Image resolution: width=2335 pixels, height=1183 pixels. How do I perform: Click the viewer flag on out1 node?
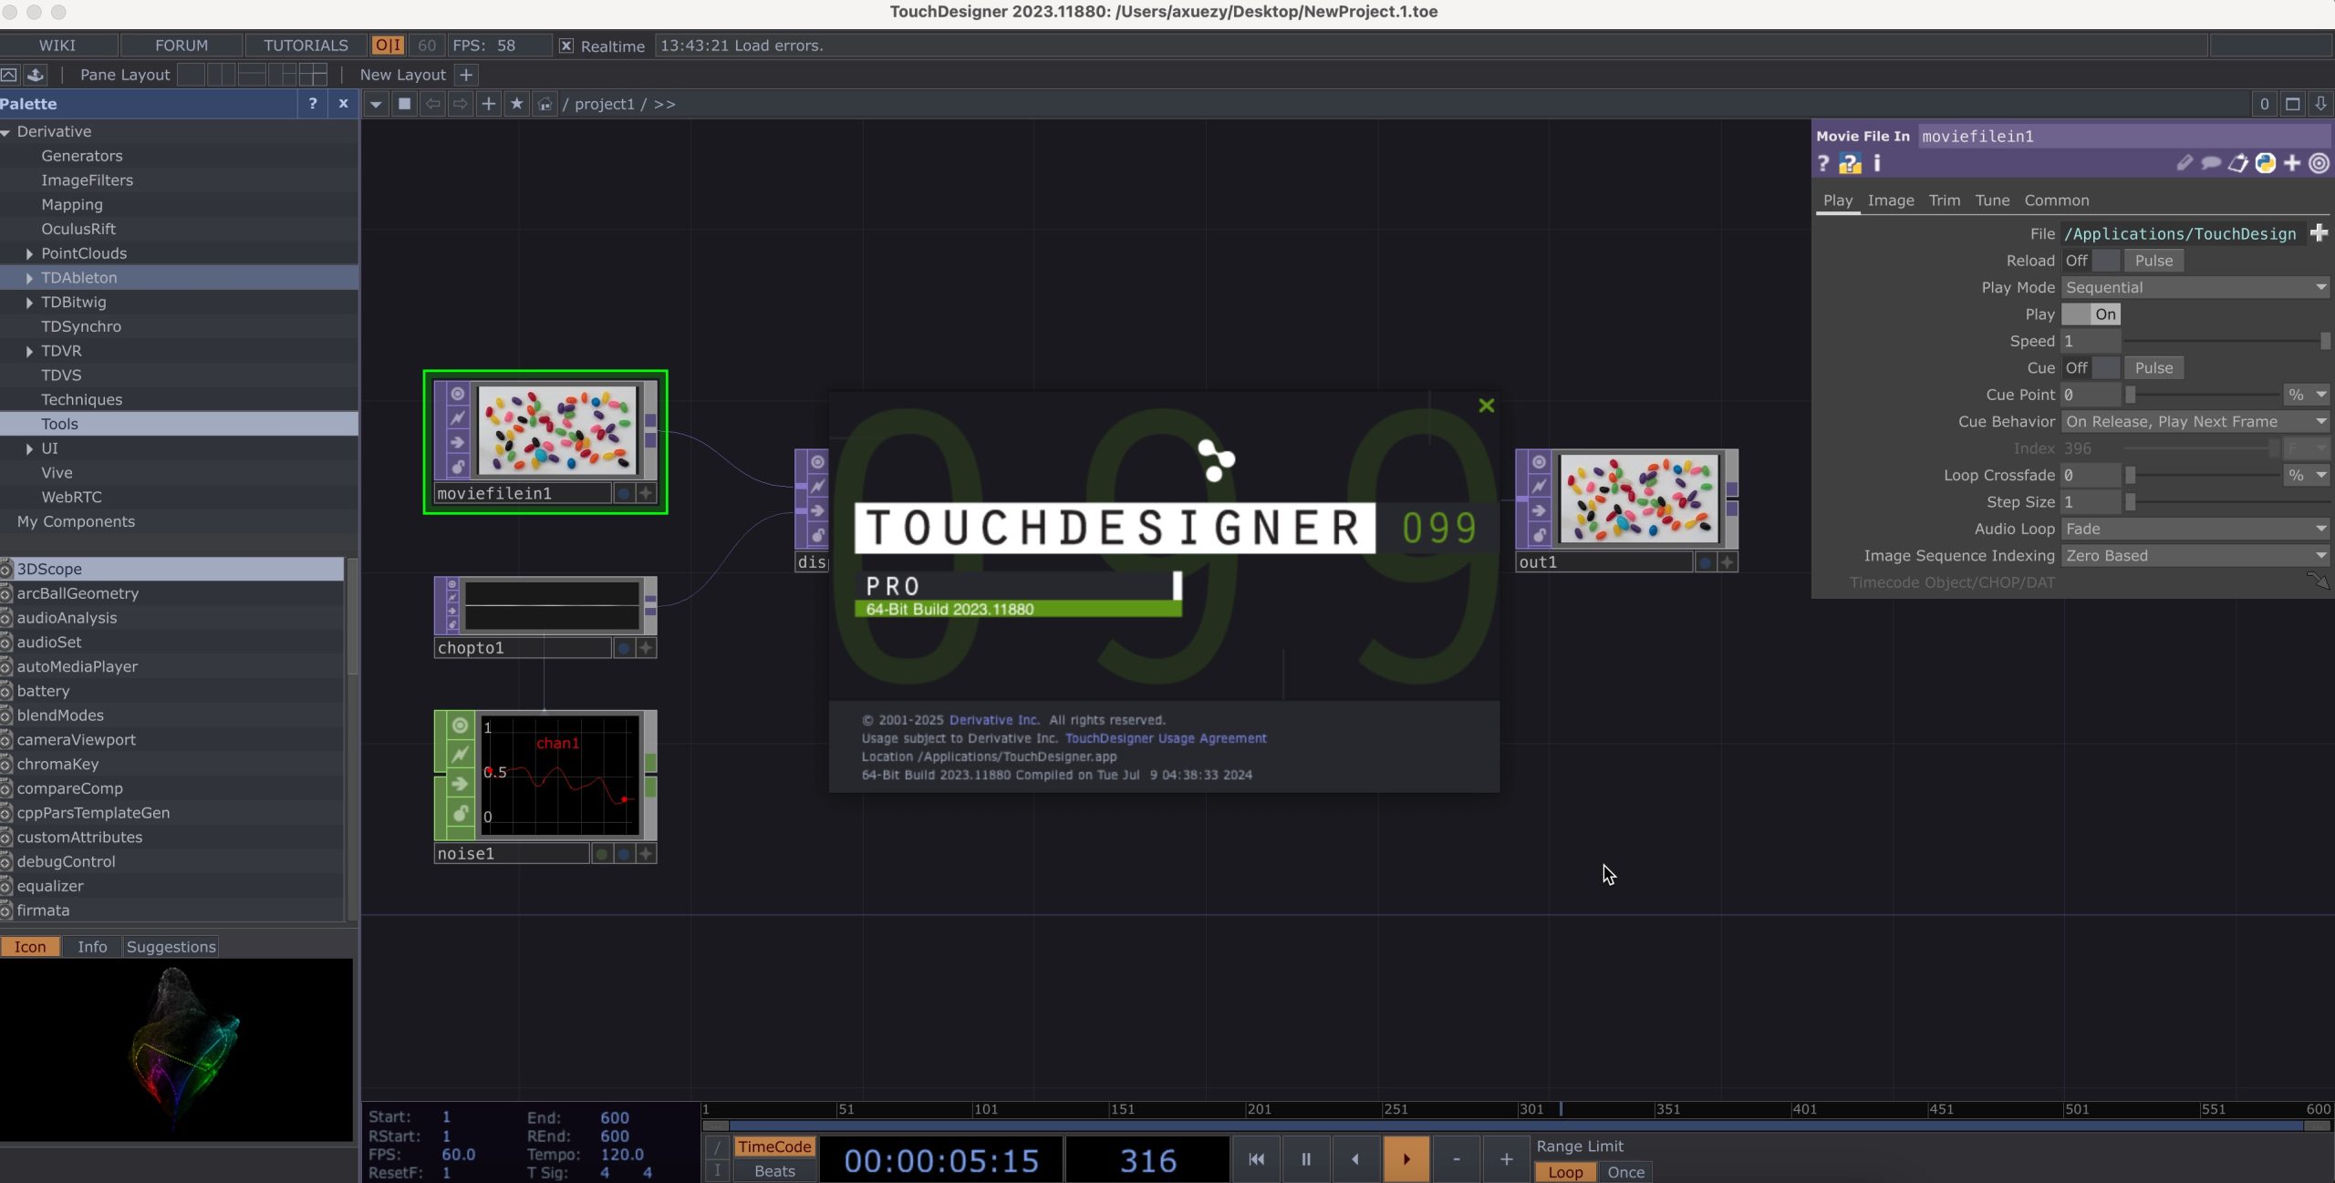(1539, 462)
